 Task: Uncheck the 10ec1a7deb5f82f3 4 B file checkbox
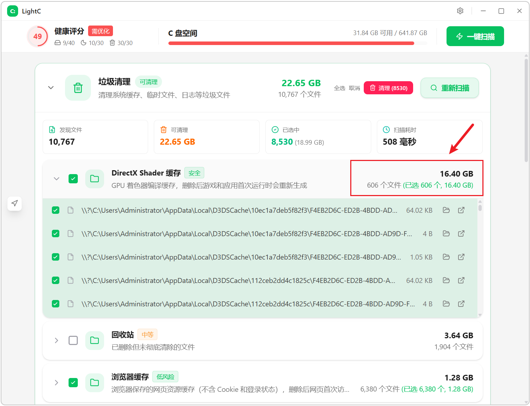click(x=55, y=234)
